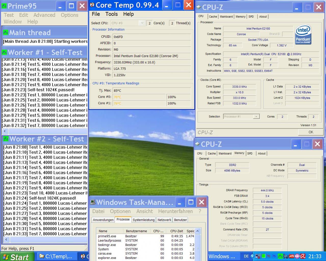The height and width of the screenshot is (261, 326).
Task: Click the Worker #1 Self-Test window icon
Action: (4, 52)
